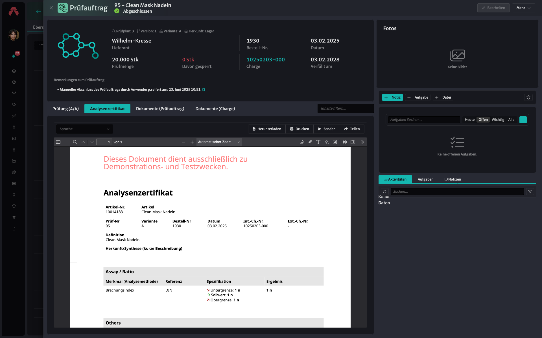Open the activities filter funnel

pyautogui.click(x=530, y=192)
